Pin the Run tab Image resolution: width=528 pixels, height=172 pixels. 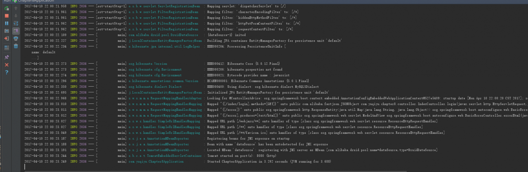pos(7,57)
